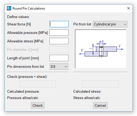This screenshot has height=116, width=137.
Task: Click the Calculated pressure label
Action: (x=23, y=91)
